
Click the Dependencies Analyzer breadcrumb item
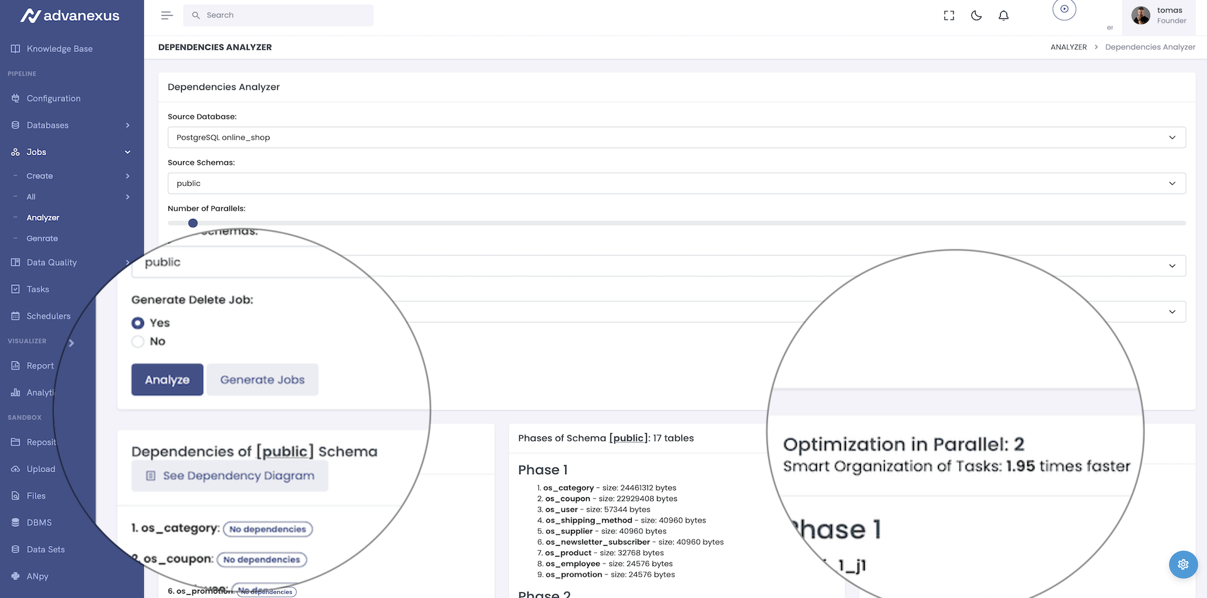(x=1150, y=47)
